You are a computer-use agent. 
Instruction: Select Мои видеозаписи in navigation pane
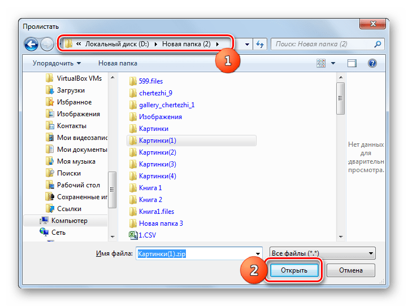click(x=76, y=138)
